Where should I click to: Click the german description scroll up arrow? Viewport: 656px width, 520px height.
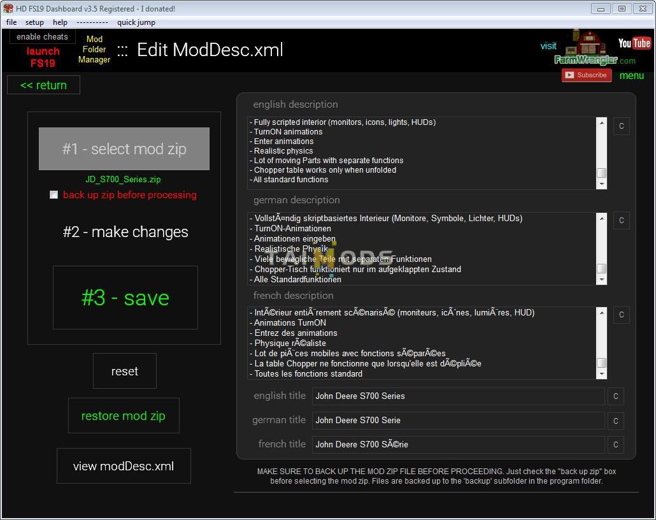coord(602,218)
